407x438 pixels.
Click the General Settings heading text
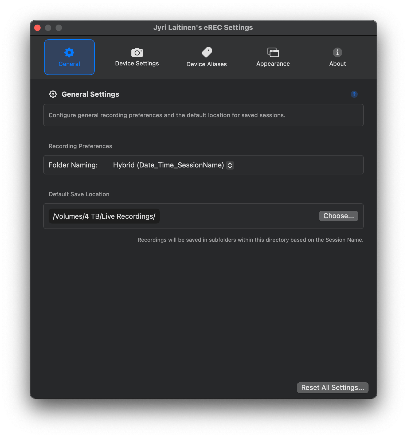[x=91, y=94]
